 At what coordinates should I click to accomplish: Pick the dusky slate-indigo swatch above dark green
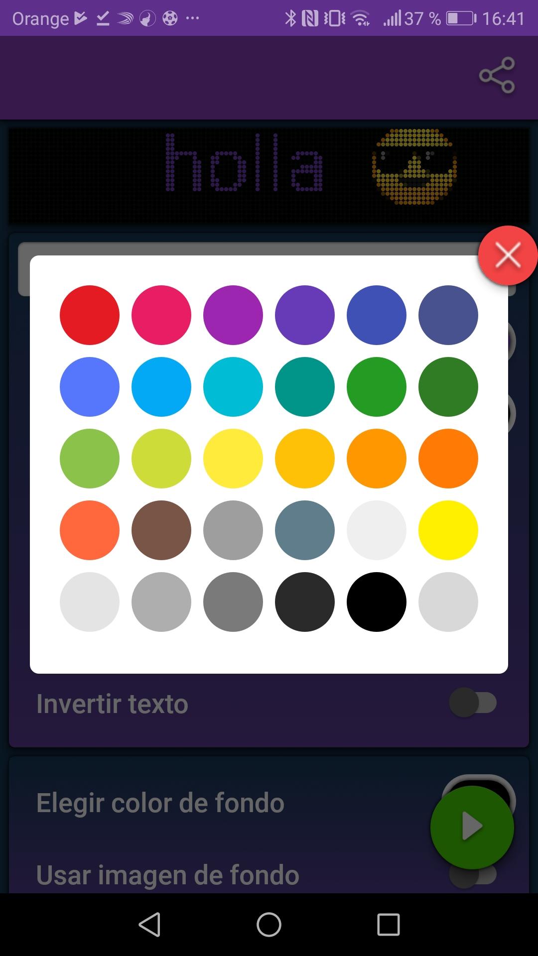coord(448,315)
